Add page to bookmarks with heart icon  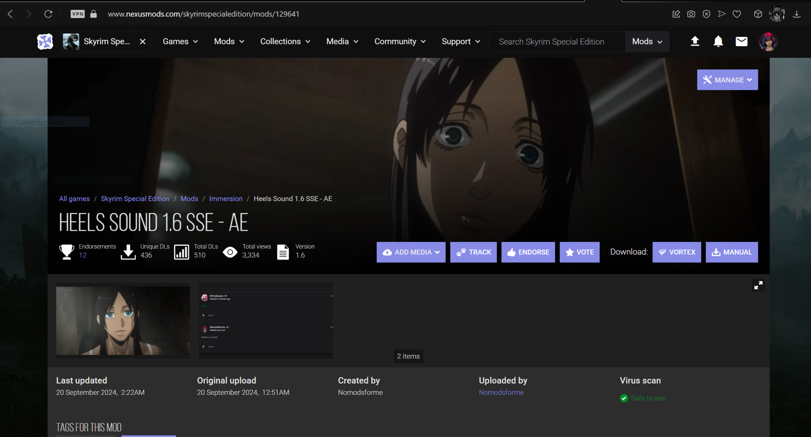coord(737,14)
